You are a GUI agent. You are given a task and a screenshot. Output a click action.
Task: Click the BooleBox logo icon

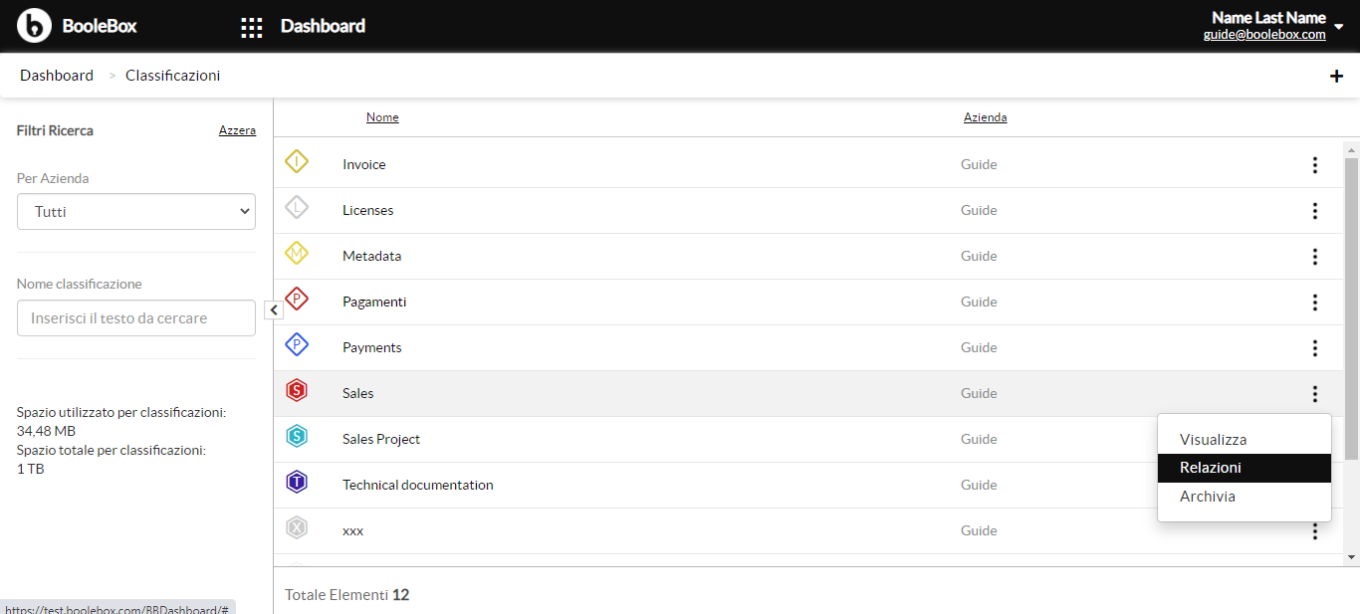pyautogui.click(x=34, y=26)
